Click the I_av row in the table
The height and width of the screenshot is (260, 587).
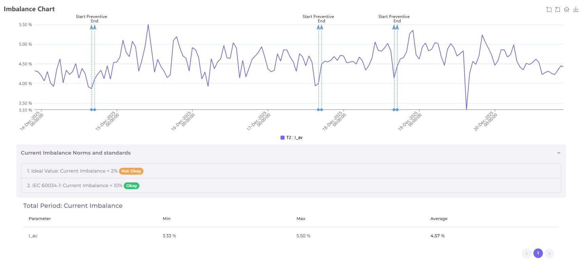point(33,236)
